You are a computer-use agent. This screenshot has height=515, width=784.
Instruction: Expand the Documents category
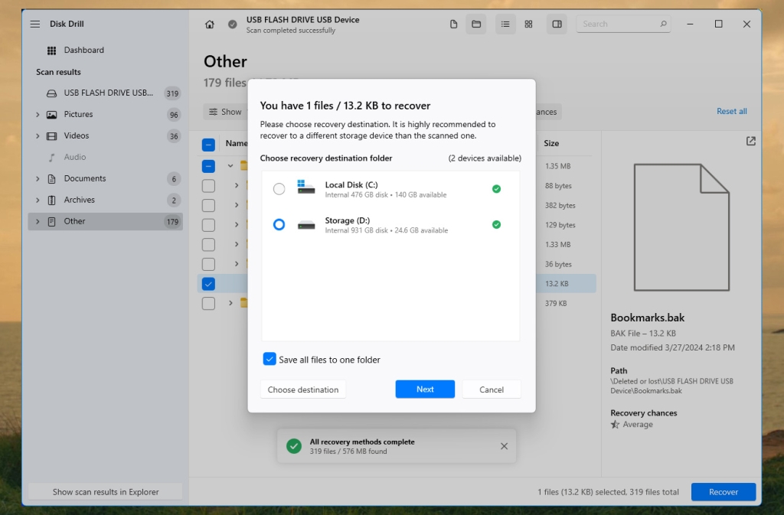[x=37, y=178]
